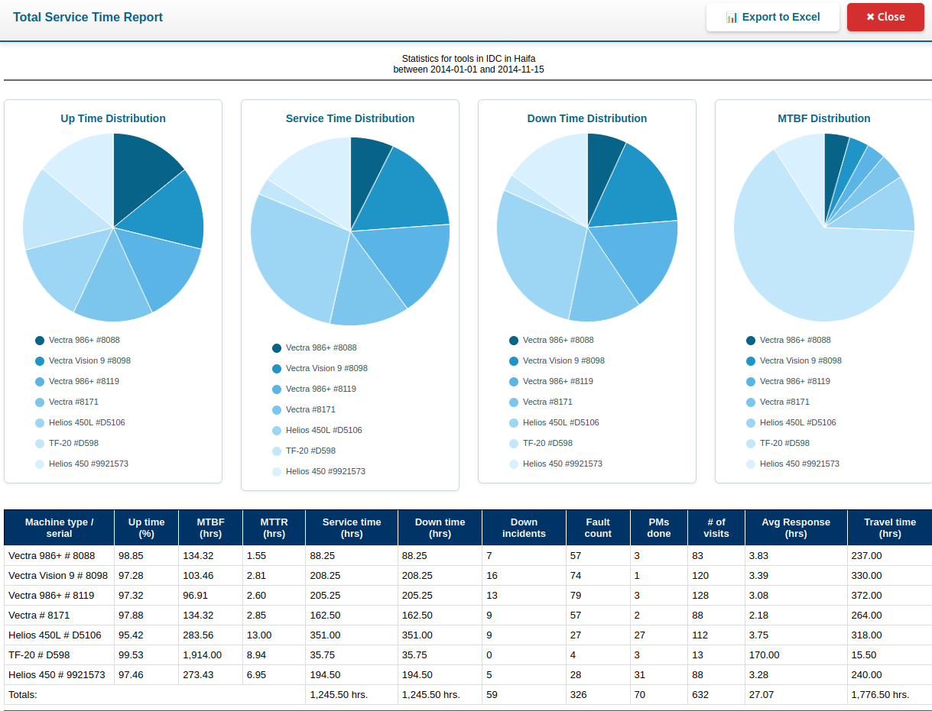The width and height of the screenshot is (932, 711).
Task: Click the MTTR (hrs) column header
Action: [274, 527]
